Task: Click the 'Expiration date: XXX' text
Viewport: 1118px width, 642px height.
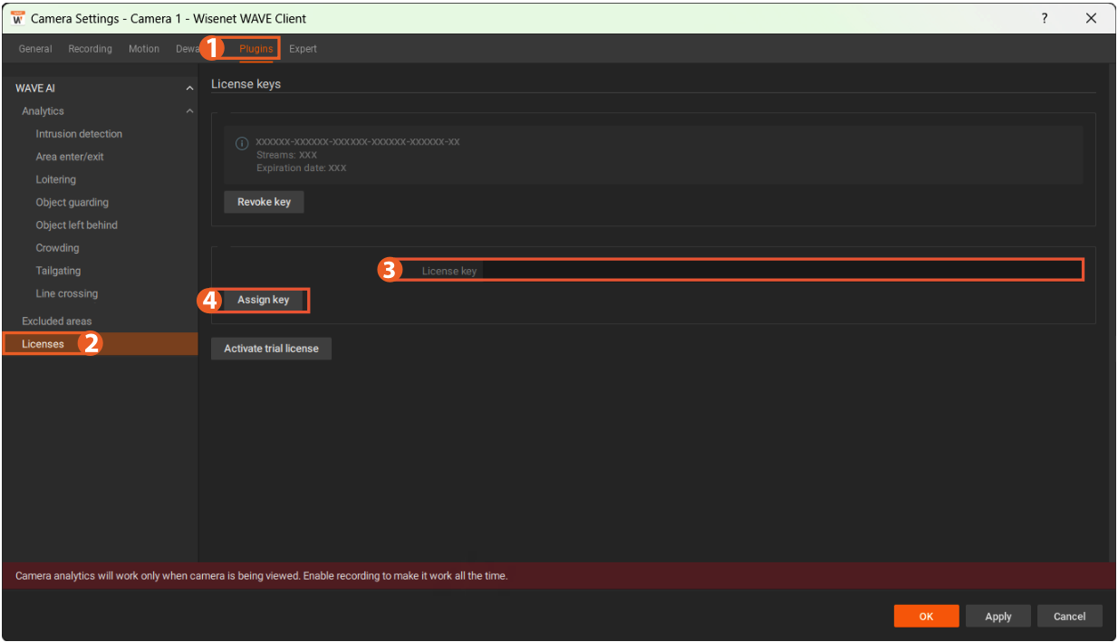Action: click(x=301, y=168)
